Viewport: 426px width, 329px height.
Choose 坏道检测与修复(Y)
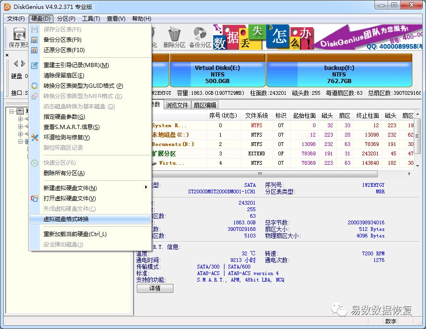(90, 138)
